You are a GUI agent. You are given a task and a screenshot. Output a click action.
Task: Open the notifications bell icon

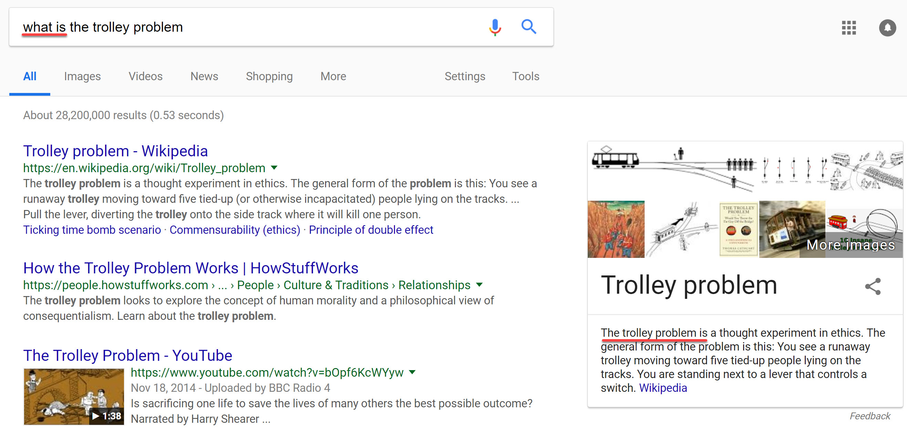[x=887, y=28]
